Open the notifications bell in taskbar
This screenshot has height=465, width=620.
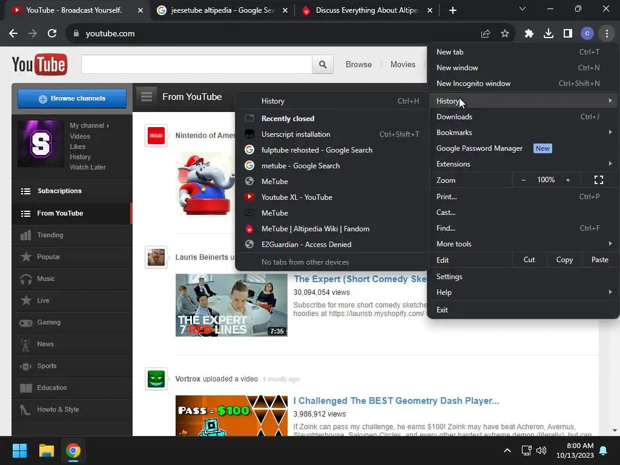pos(604,450)
